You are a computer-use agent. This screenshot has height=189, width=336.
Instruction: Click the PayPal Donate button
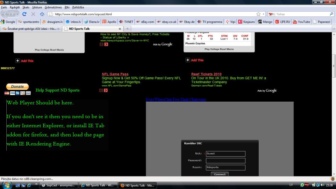17,87
